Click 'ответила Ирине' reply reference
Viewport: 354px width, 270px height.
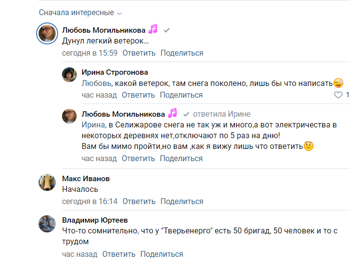[x=222, y=114]
